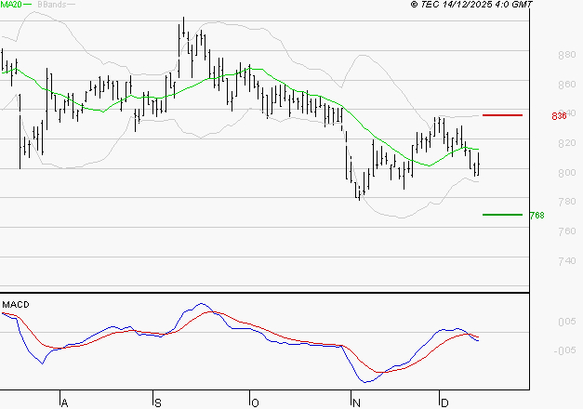Click the 780 price axis label

pyautogui.click(x=567, y=202)
